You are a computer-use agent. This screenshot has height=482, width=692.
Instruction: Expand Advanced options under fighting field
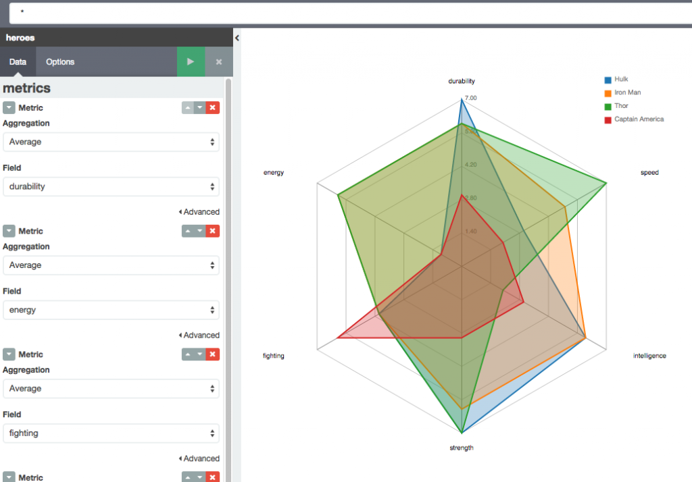[x=199, y=458]
